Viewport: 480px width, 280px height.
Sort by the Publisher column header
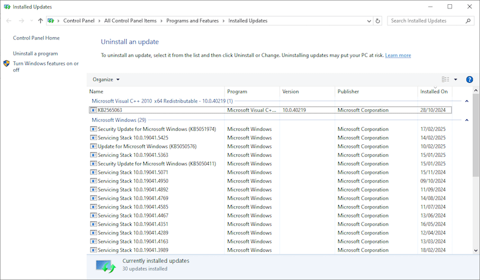pos(377,91)
